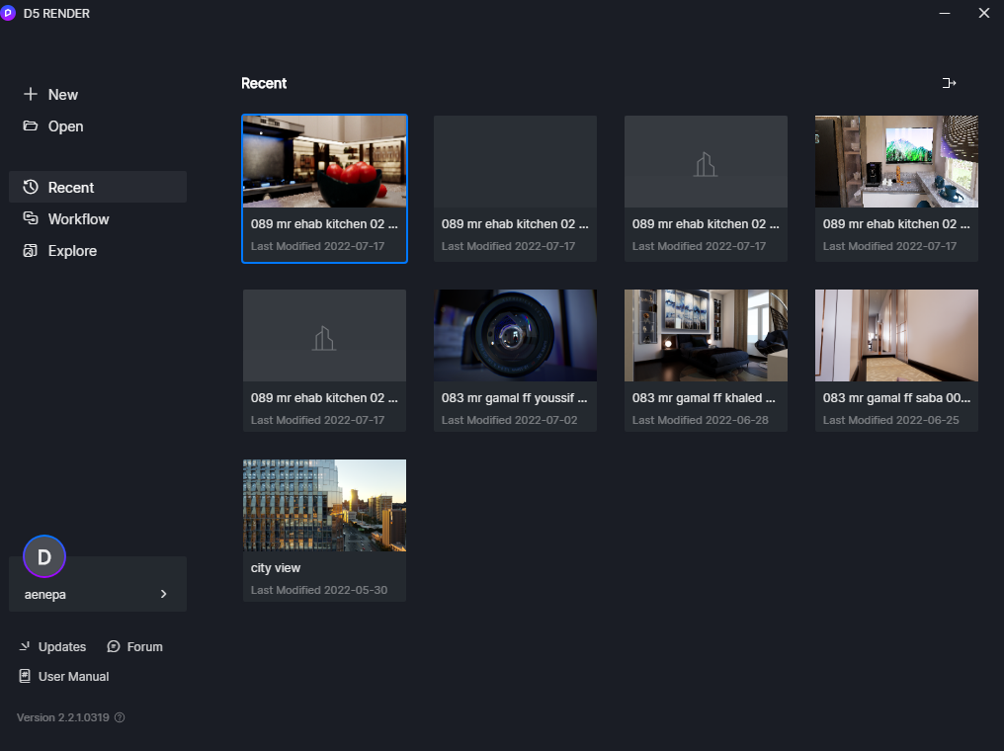Select the 083 mr gamal ff saba project
This screenshot has height=751, width=1004.
point(896,361)
